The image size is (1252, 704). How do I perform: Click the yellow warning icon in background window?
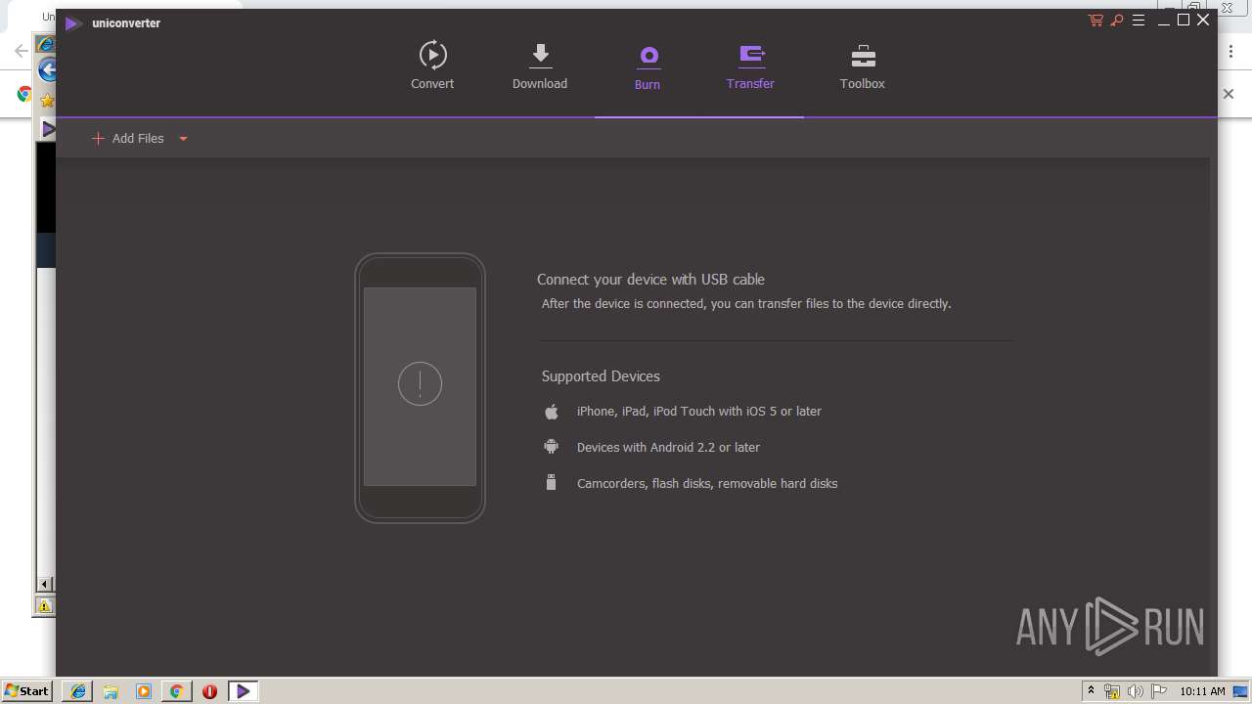click(45, 606)
